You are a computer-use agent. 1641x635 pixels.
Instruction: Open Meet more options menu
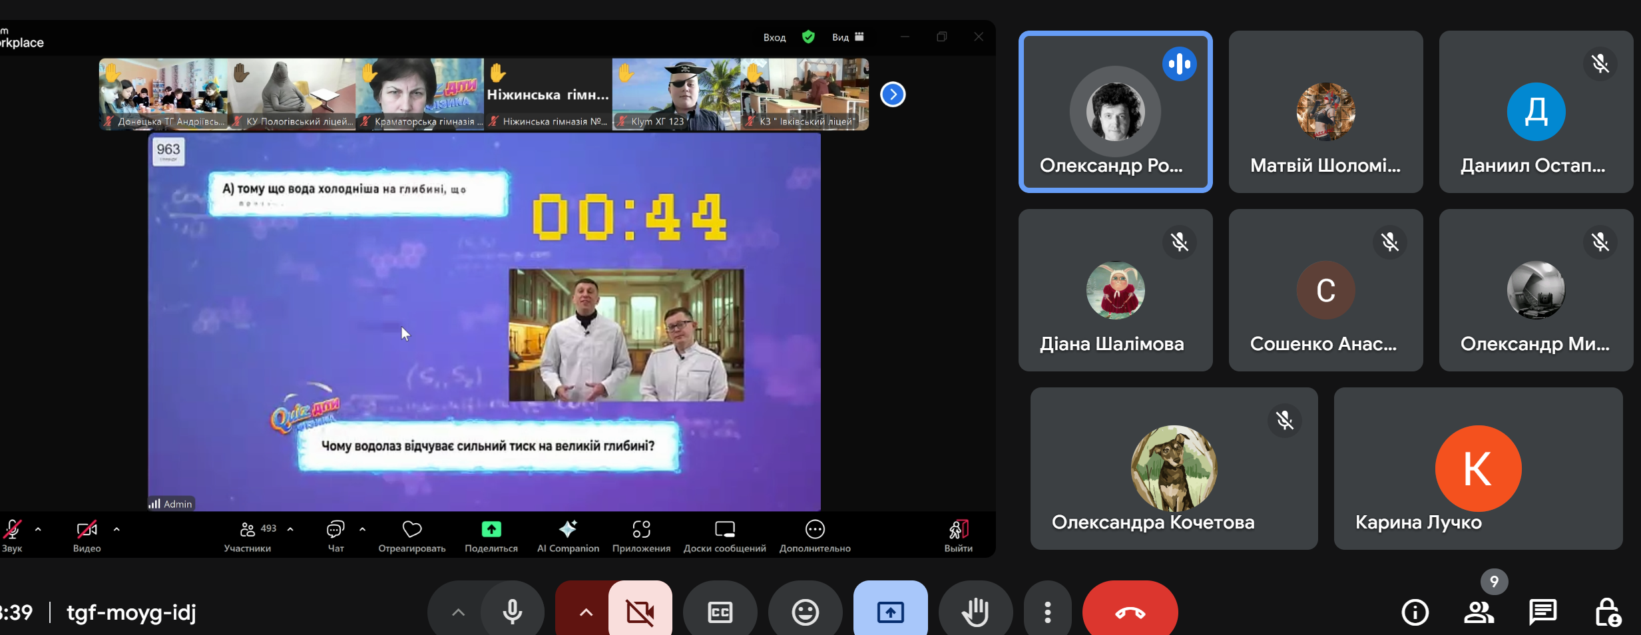click(x=1047, y=612)
